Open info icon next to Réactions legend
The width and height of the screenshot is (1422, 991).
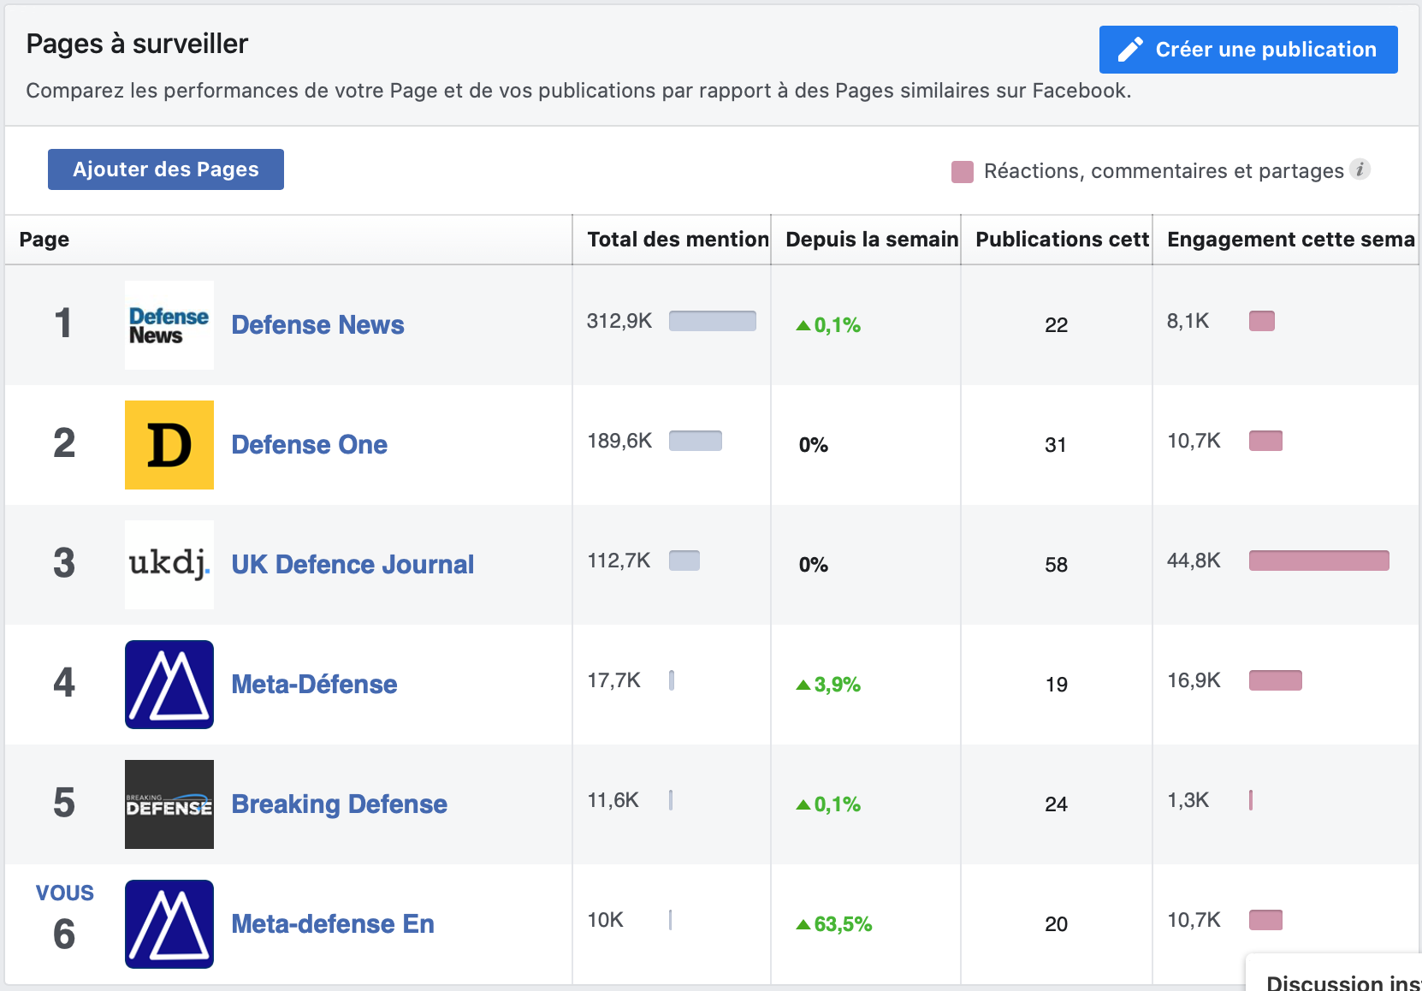[1360, 169]
